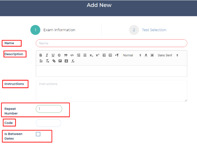
Task: Click the superscript x² icon
Action: (x=97, y=55)
